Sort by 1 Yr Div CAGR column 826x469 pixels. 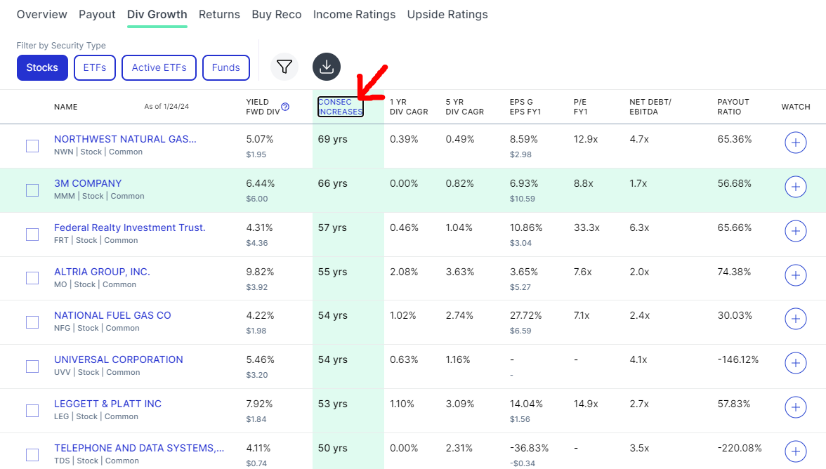(x=409, y=107)
